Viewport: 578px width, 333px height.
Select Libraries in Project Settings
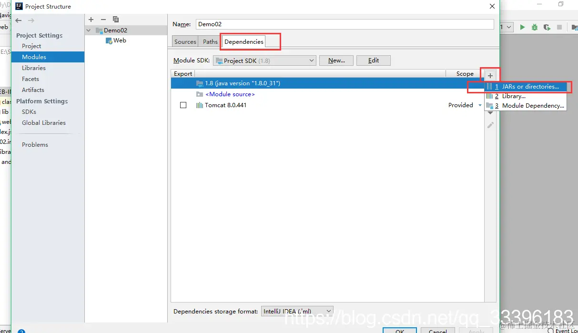point(34,68)
